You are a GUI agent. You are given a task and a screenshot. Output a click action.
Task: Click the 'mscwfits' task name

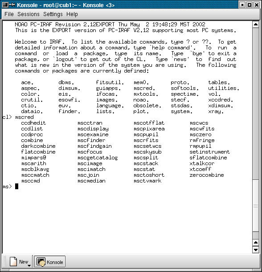pyautogui.click(x=202, y=129)
